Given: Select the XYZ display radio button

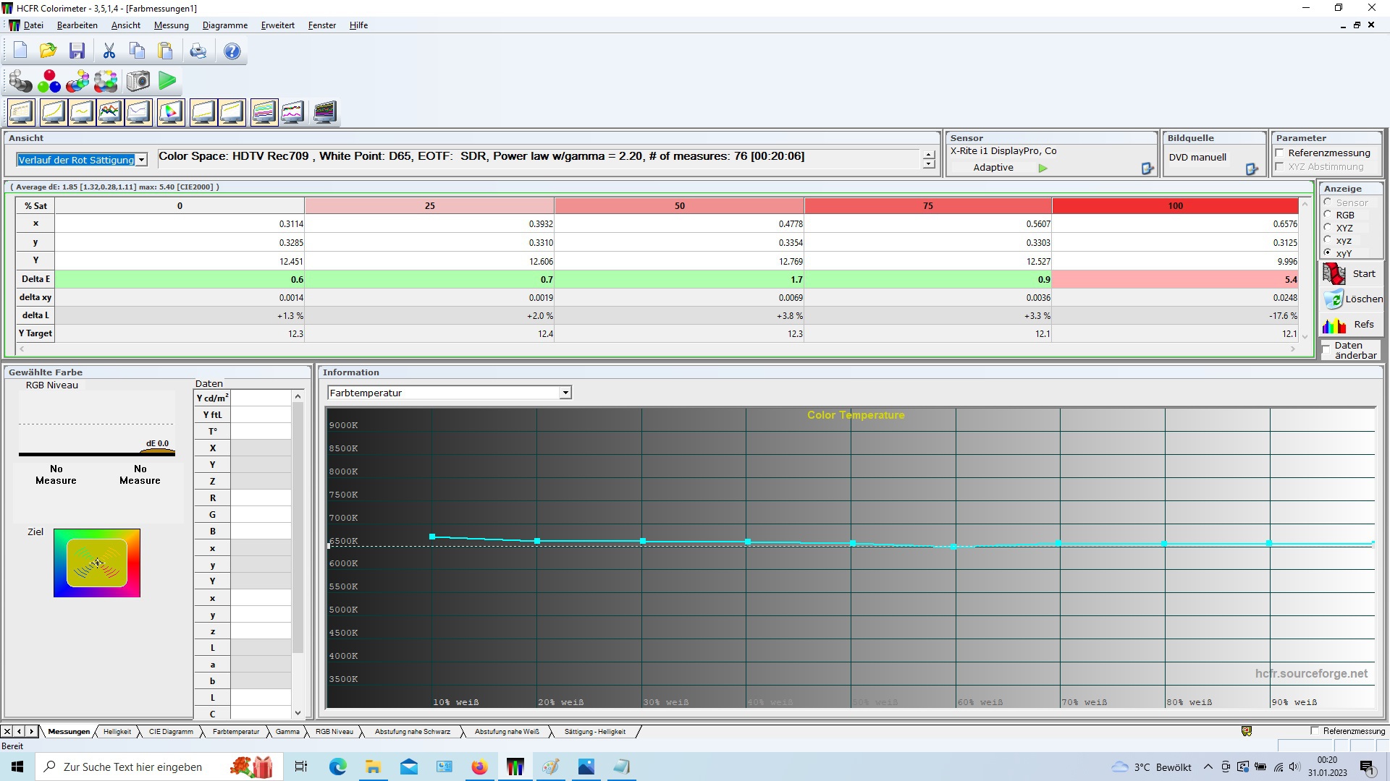Looking at the screenshot, I should (1328, 227).
